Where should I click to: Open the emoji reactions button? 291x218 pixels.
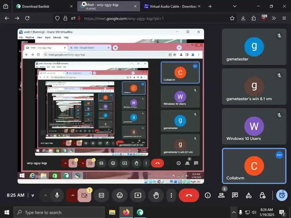point(120,195)
